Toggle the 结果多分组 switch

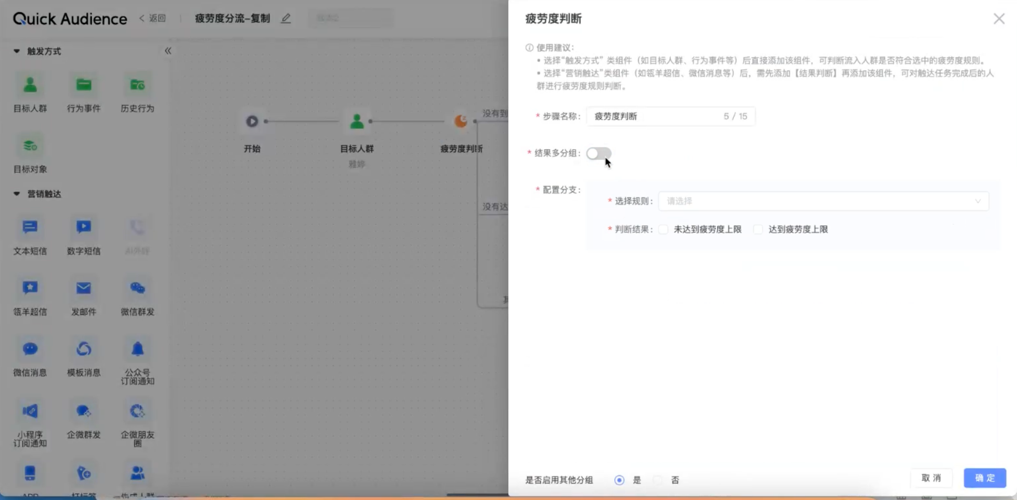click(599, 153)
